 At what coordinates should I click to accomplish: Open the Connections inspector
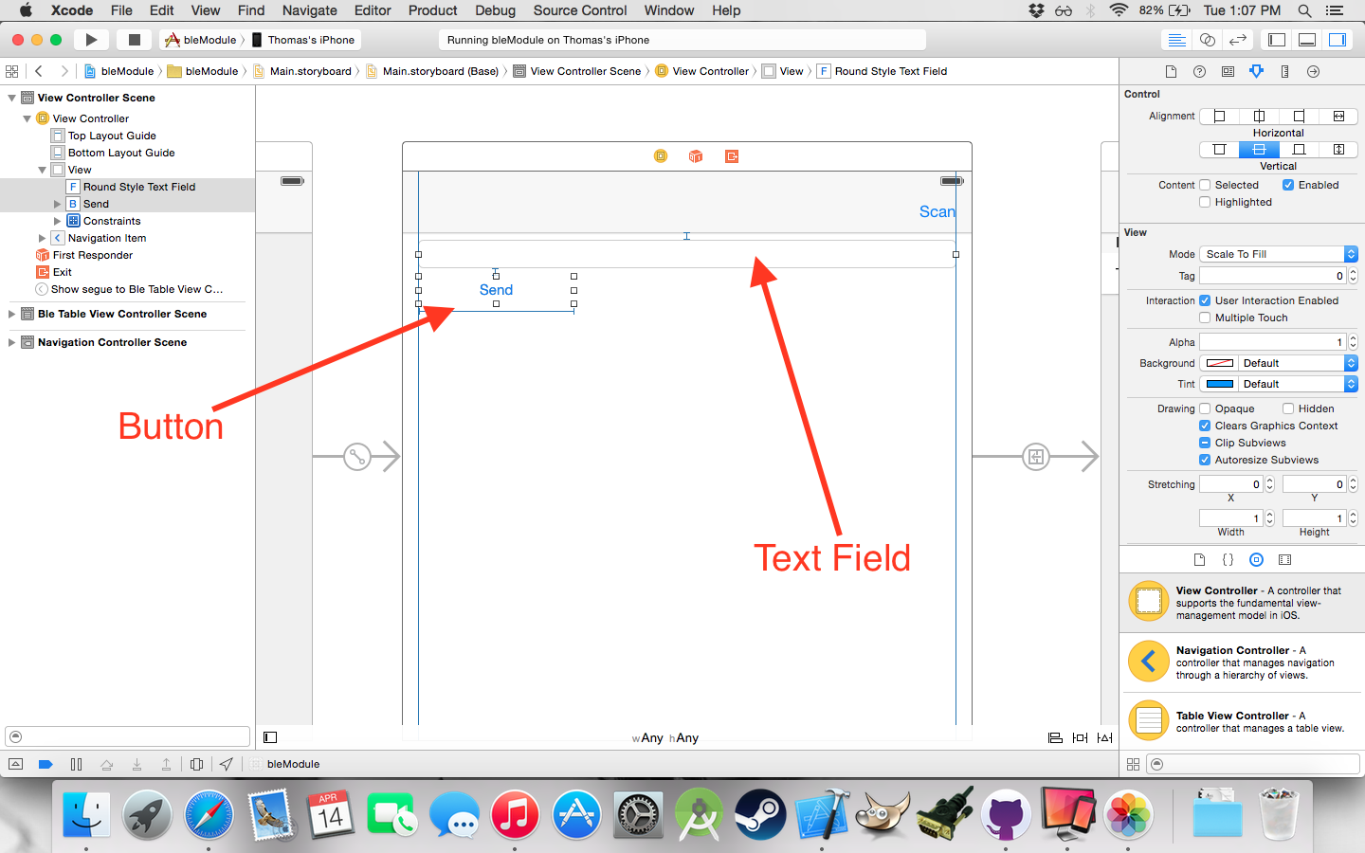coord(1313,71)
